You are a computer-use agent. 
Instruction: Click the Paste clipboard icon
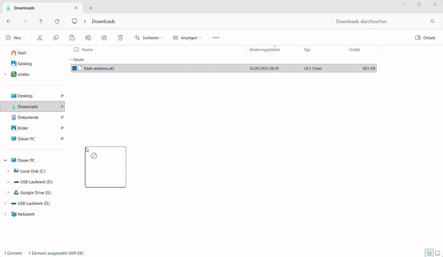[x=72, y=38]
